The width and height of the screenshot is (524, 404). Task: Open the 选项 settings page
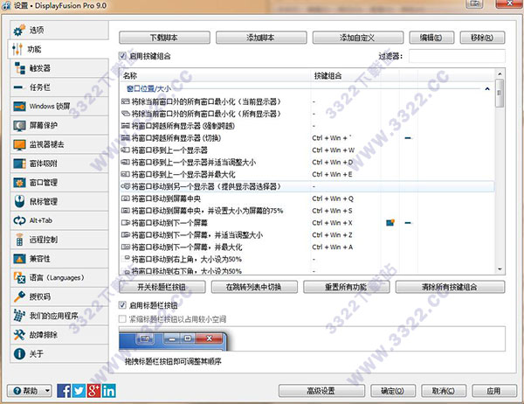tap(59, 30)
